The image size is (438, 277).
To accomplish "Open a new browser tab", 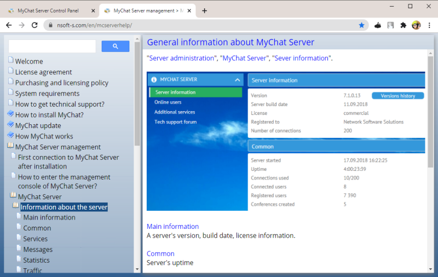I will (x=204, y=10).
